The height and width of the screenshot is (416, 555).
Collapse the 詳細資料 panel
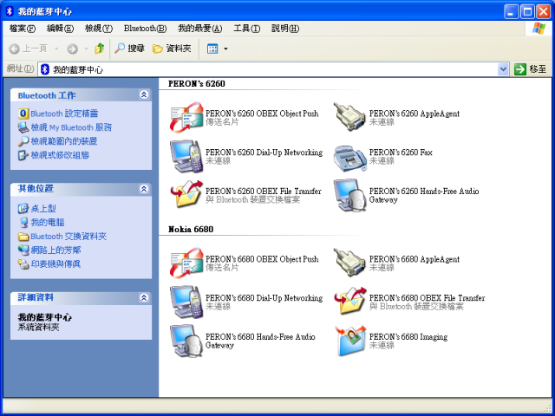[x=144, y=297]
